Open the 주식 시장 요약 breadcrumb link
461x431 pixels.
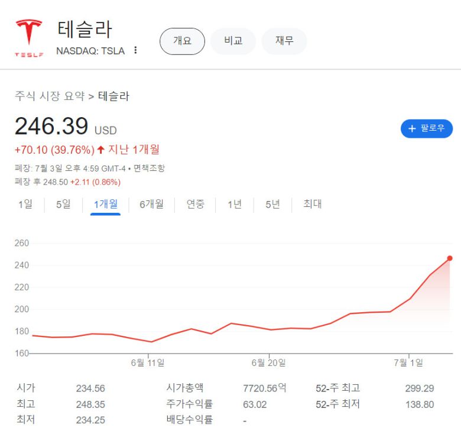point(50,96)
